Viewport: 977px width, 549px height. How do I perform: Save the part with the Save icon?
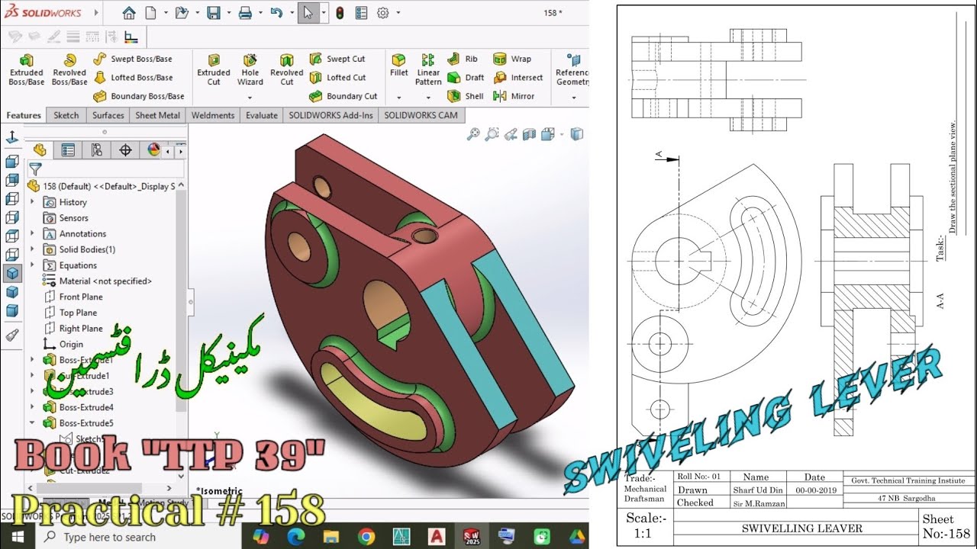tap(214, 13)
